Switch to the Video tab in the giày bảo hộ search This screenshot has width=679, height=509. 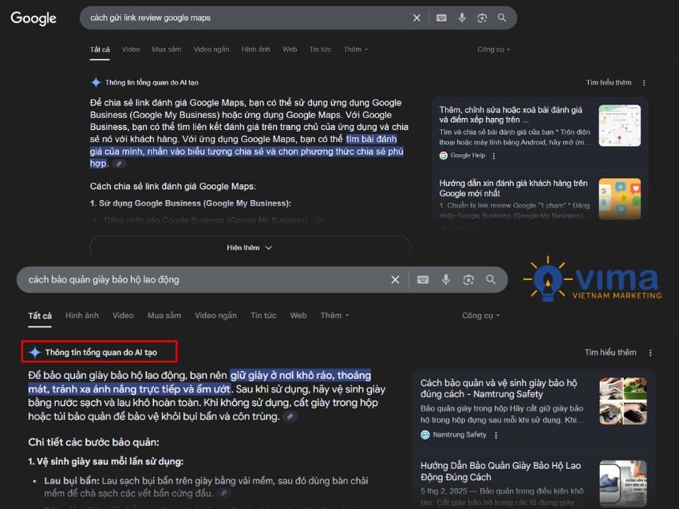point(123,315)
